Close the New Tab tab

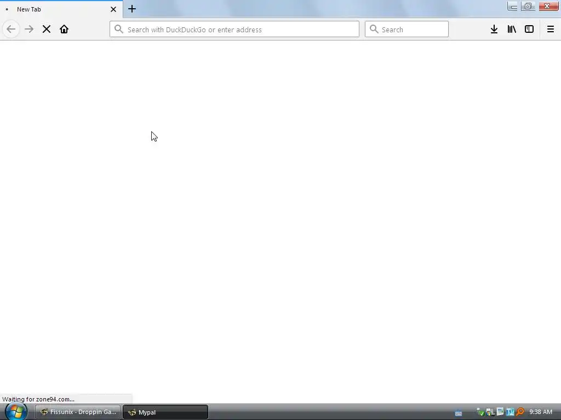pos(113,9)
